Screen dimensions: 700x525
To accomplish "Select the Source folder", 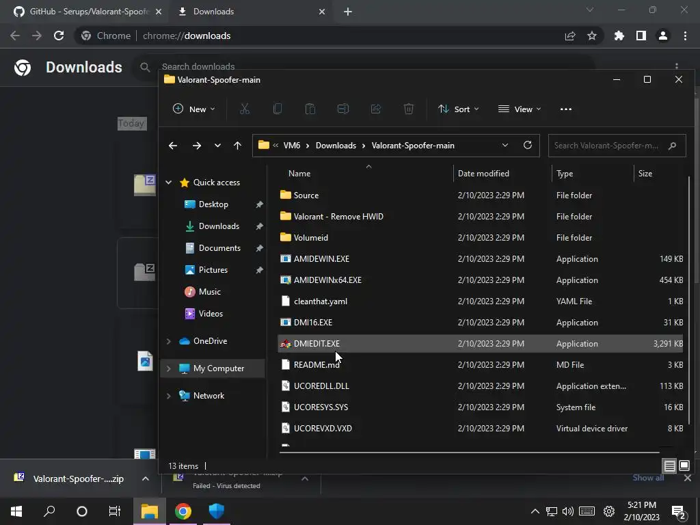I will pos(481,195).
